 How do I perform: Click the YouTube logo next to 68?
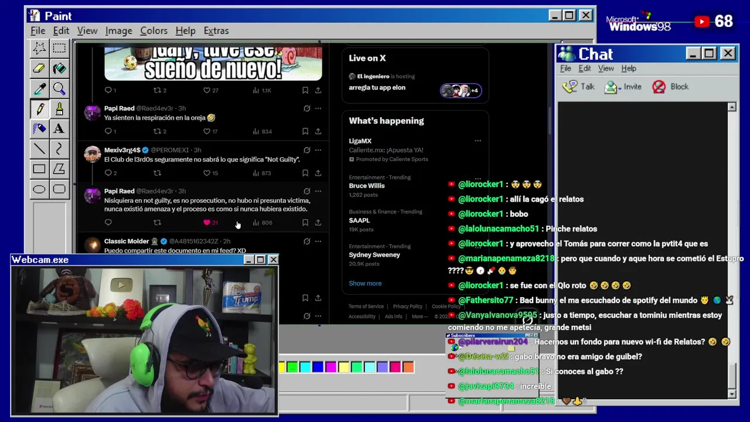click(702, 22)
